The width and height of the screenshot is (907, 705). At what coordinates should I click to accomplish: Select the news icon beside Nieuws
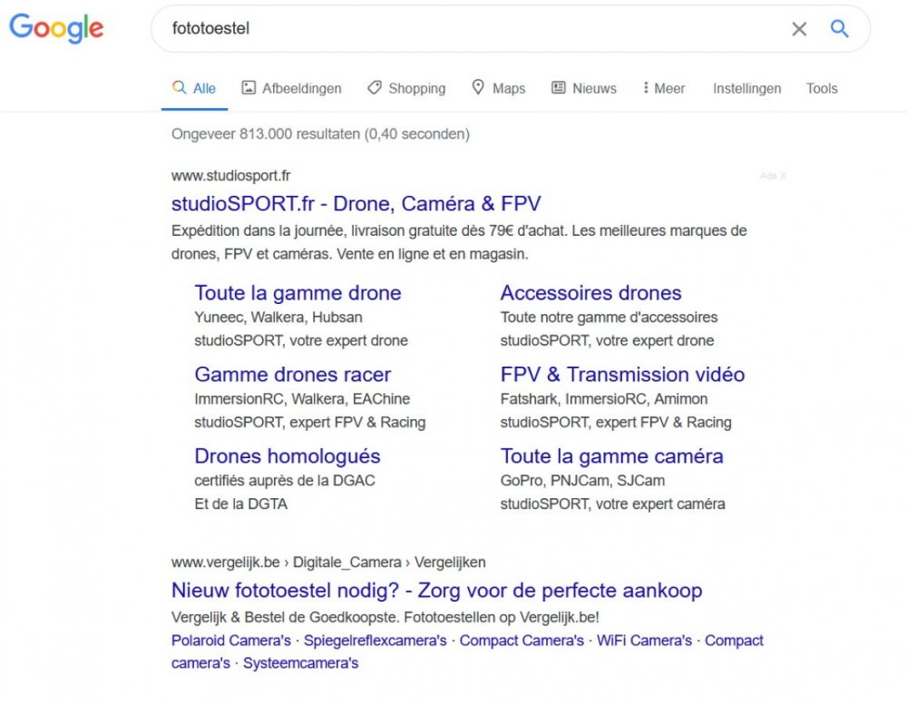[557, 87]
